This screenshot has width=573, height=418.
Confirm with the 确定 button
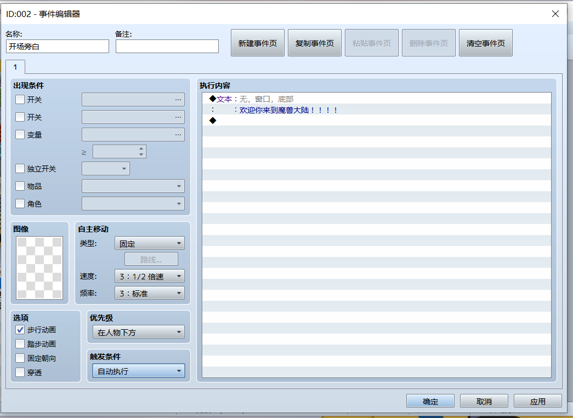pyautogui.click(x=430, y=401)
